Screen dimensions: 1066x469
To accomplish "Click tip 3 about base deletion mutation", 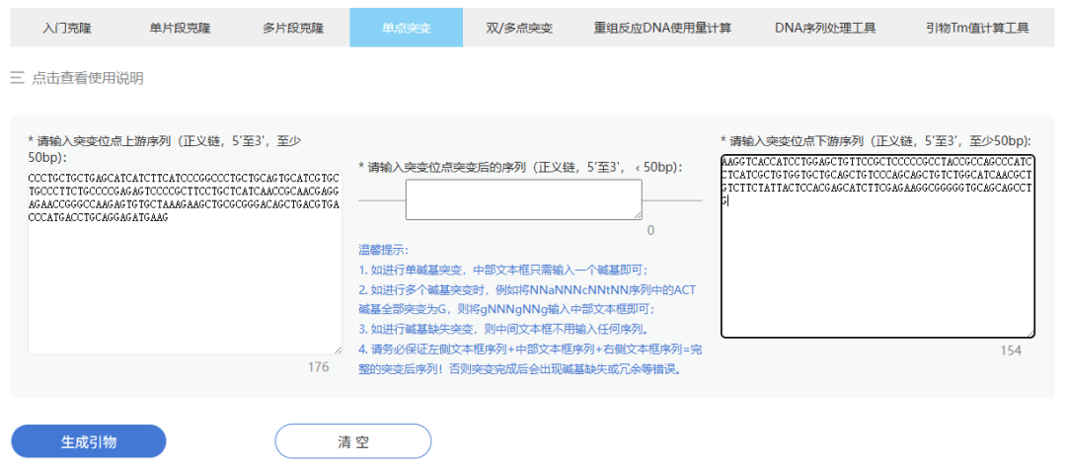I will tap(502, 331).
